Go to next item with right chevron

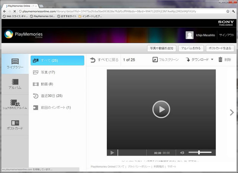coord(232,113)
